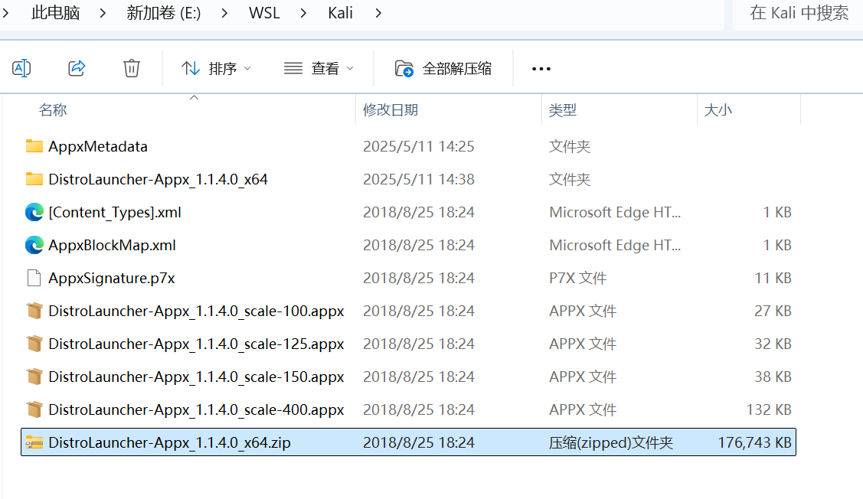Click DistroLauncher-Appx_1.1.4.0_x64.zip name

click(169, 442)
